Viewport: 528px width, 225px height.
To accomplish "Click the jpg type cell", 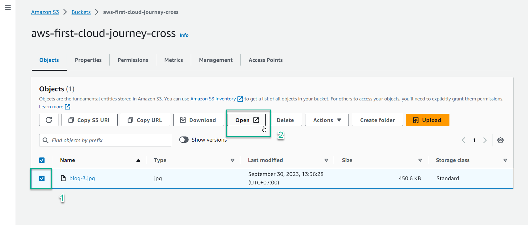I will [158, 178].
